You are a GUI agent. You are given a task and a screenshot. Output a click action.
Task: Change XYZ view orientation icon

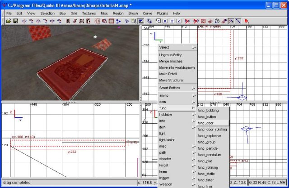tap(127, 21)
